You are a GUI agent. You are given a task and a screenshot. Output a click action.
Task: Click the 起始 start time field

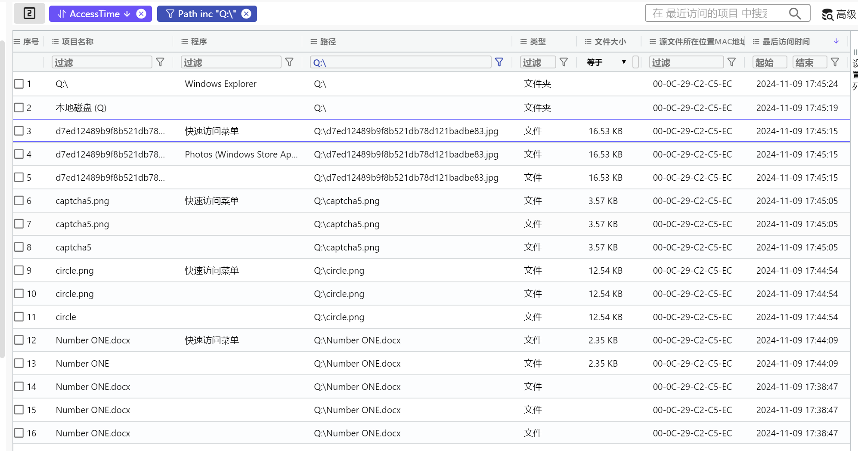[770, 62]
